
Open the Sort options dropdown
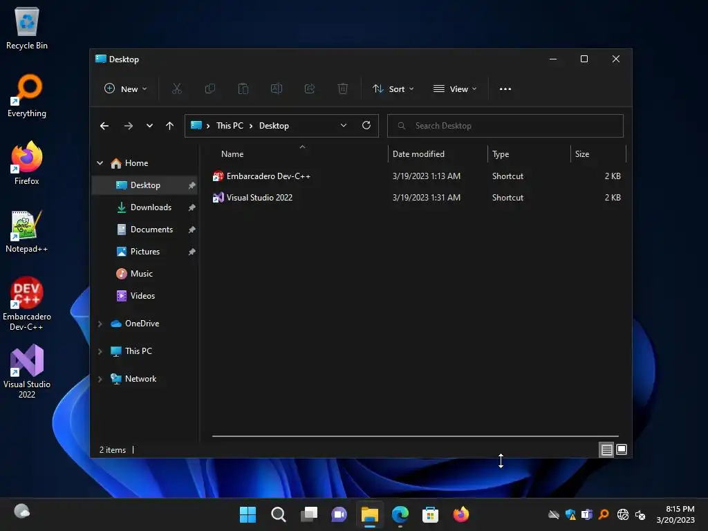click(393, 89)
